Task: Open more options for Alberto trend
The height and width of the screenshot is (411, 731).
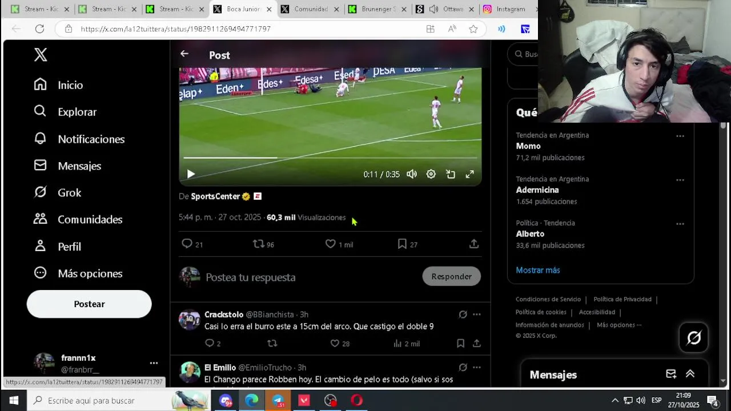Action: [680, 224]
